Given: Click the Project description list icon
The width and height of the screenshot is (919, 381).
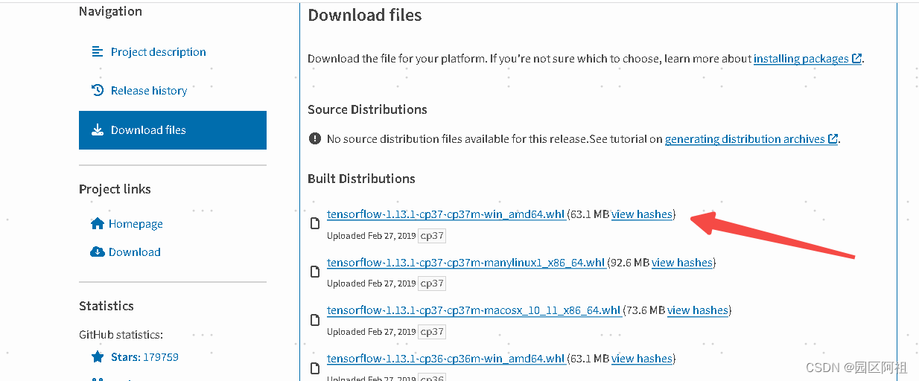Looking at the screenshot, I should [x=98, y=52].
